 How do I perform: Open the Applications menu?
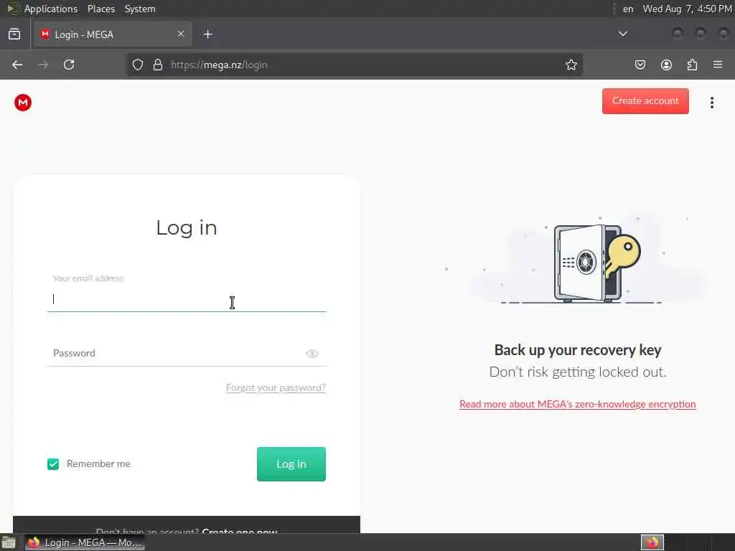click(x=51, y=9)
